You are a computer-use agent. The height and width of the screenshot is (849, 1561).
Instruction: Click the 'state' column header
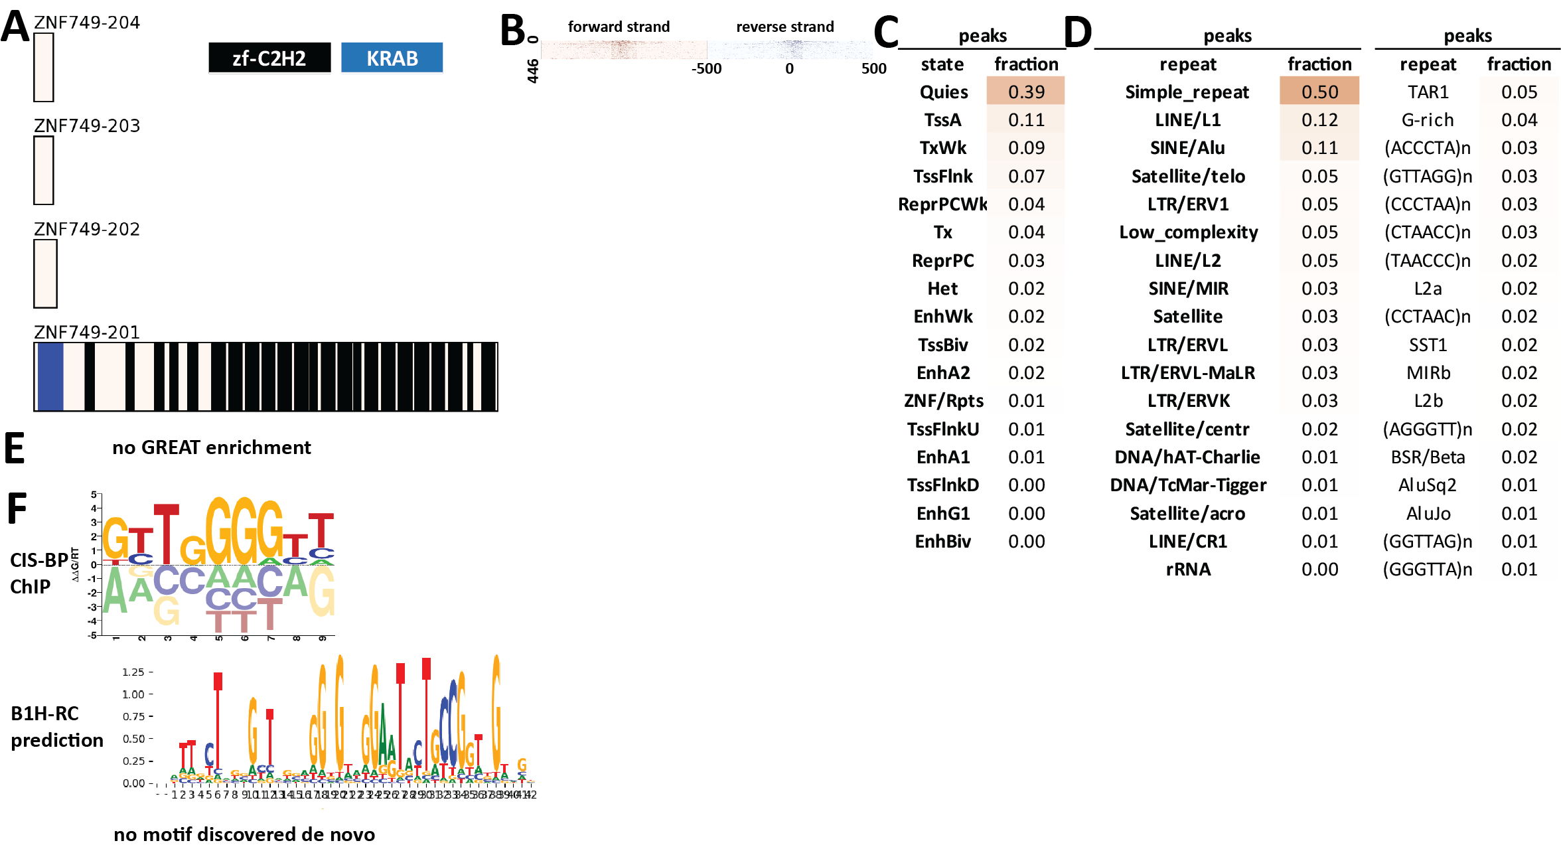942,64
